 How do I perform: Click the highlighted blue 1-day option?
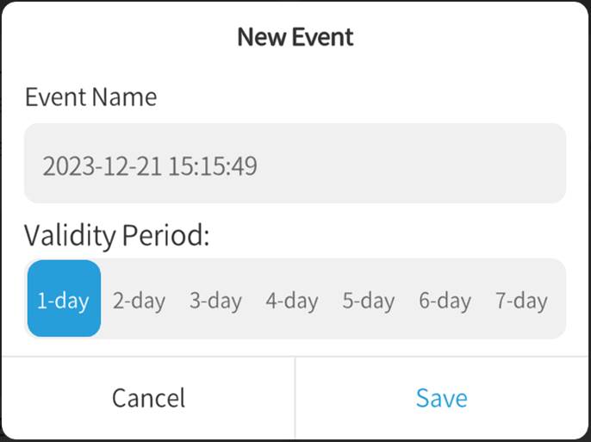64,300
